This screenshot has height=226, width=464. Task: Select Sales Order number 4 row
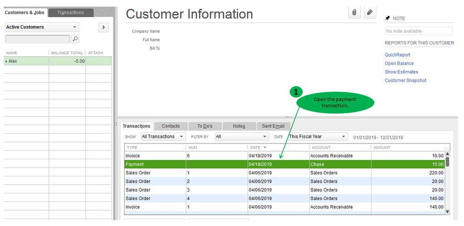285,199
